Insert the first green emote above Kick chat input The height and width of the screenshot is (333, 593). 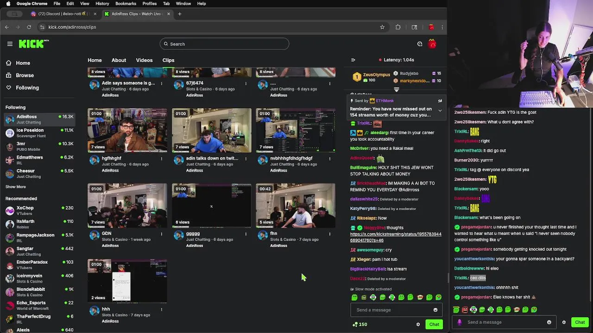tap(354, 297)
